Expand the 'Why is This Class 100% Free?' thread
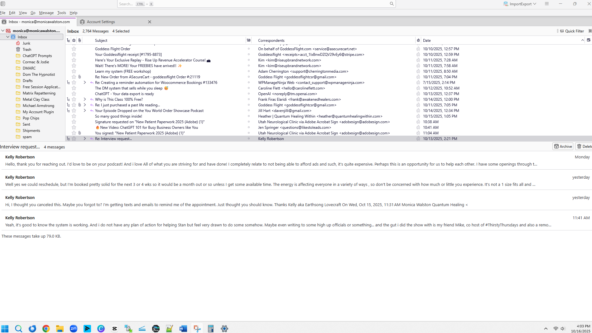Viewport: 592px width, 333px height. (85, 99)
